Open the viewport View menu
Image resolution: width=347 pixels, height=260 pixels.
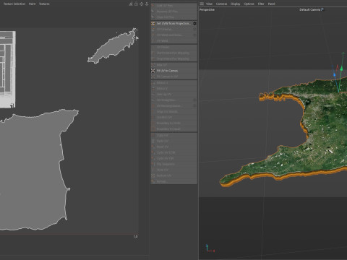[209, 4]
